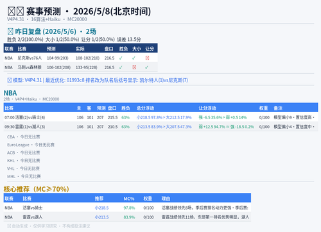
Task: Click the red 大小 miss mark for 马刺vs森林狼
Action: [134, 67]
